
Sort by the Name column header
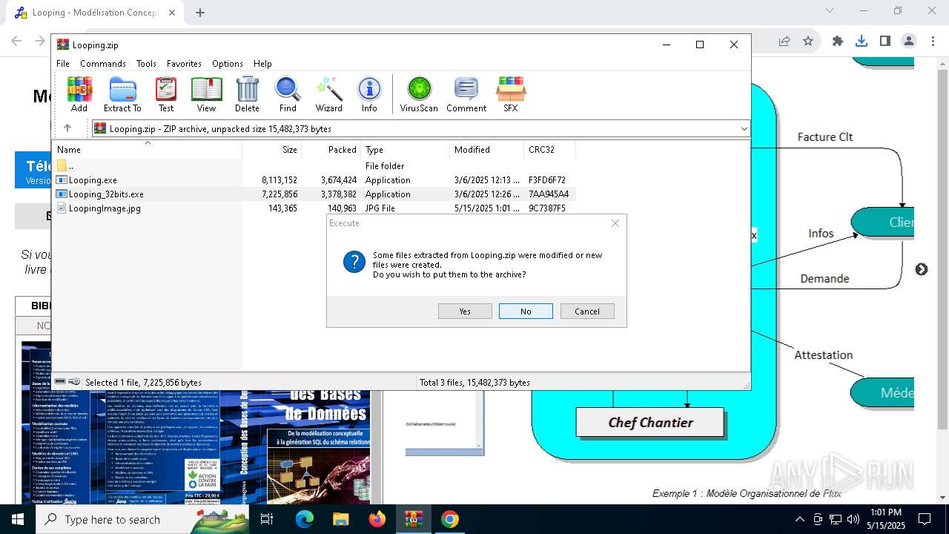click(147, 150)
